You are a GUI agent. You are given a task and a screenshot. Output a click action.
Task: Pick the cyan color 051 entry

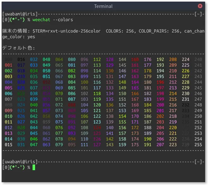click(46, 76)
